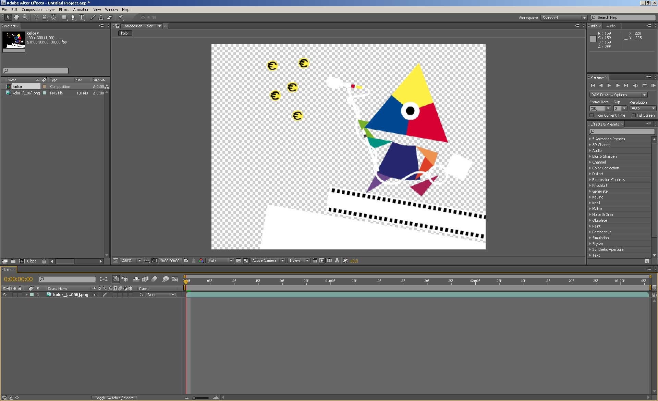
Task: Select the Horizontal Type tool
Action: pyautogui.click(x=82, y=17)
